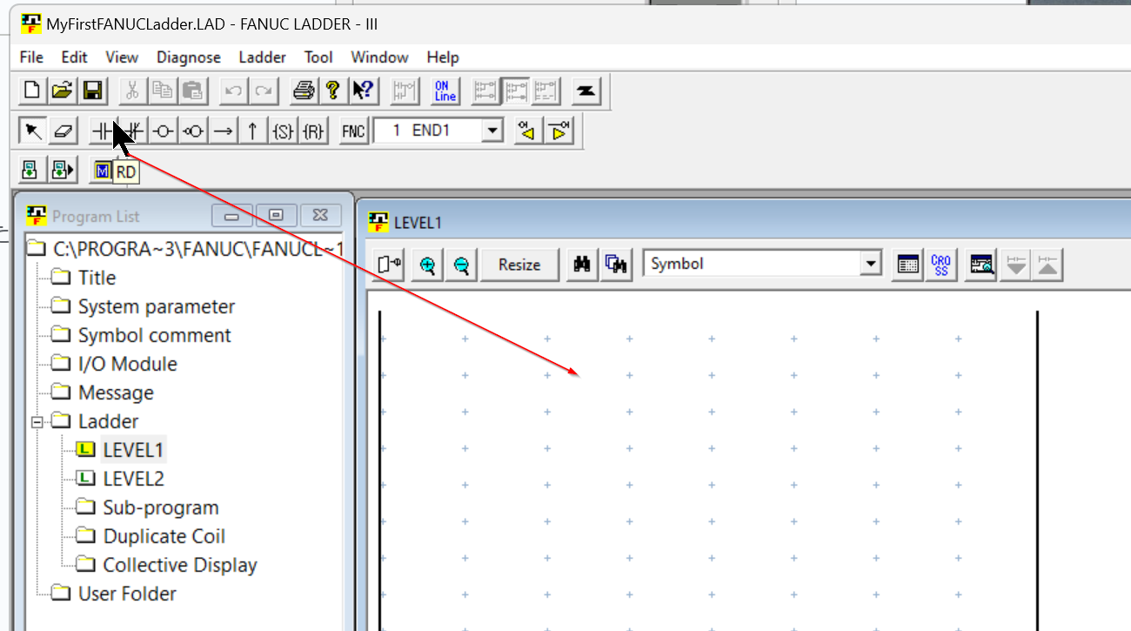The width and height of the screenshot is (1131, 631).
Task: Open the Ladder menu
Action: coord(262,57)
